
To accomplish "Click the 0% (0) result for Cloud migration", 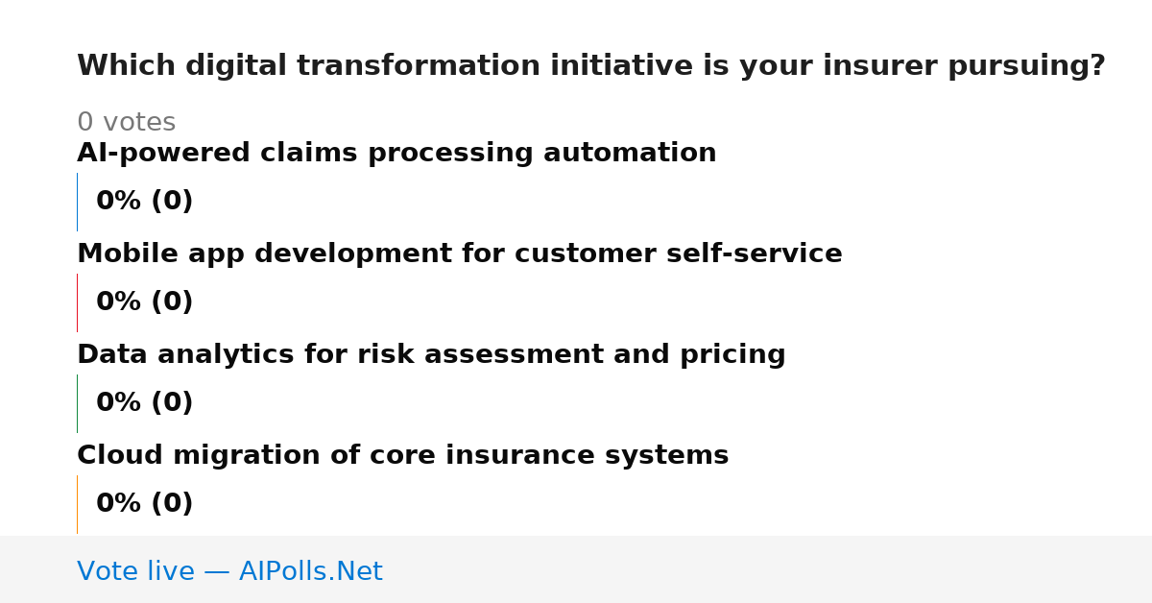I will click(145, 504).
